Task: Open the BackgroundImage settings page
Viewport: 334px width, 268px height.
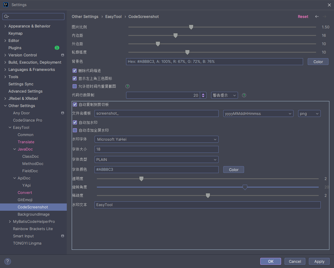Action: click(x=34, y=214)
